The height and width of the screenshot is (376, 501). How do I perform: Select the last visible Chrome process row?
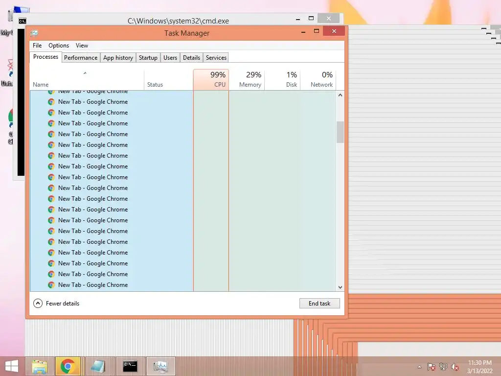pos(183,285)
